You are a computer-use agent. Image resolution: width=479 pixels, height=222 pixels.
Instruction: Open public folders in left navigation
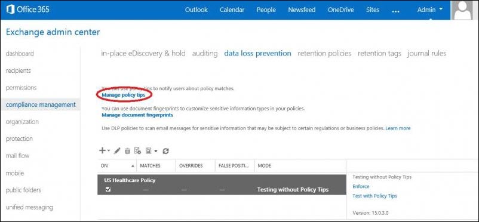(x=23, y=190)
